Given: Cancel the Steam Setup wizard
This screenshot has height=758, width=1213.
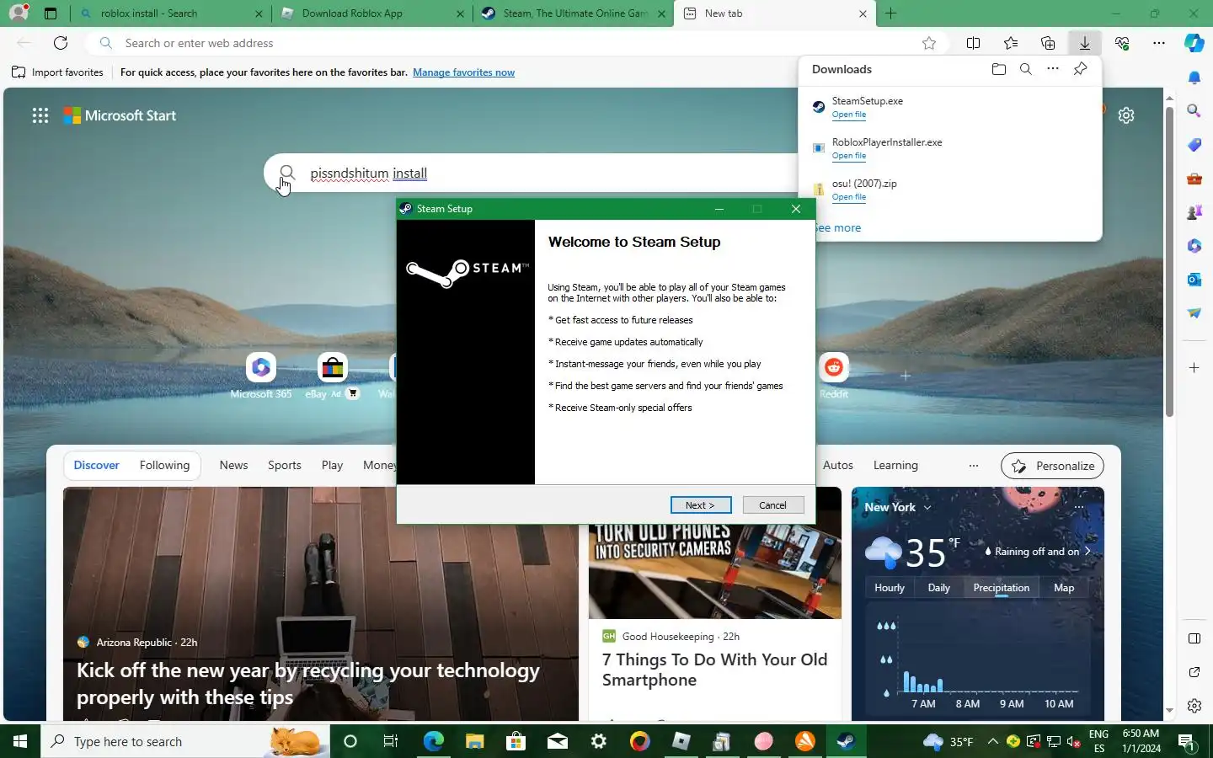Looking at the screenshot, I should tap(772, 505).
